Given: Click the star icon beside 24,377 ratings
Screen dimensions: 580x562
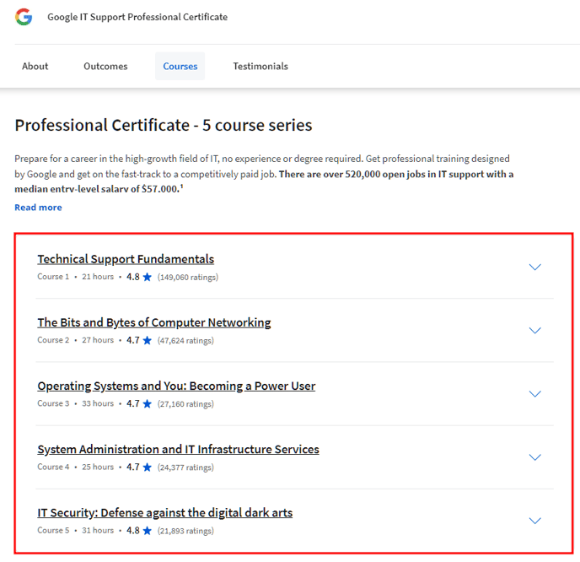Looking at the screenshot, I should (148, 467).
